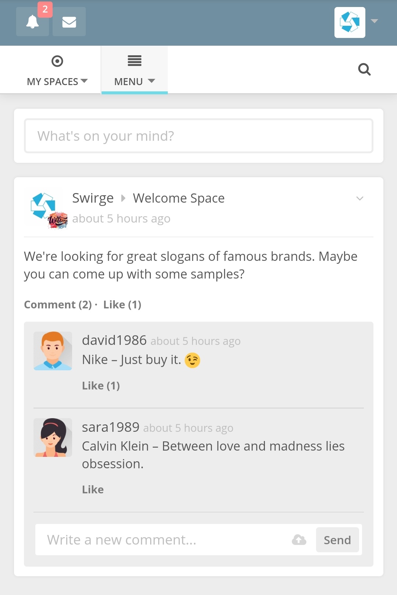Like the Swirge post
Viewport: 397px width, 595px height.
pyautogui.click(x=122, y=305)
